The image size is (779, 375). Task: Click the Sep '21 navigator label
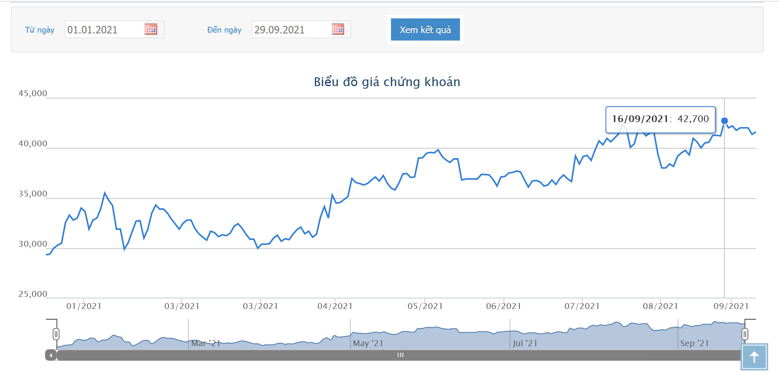click(x=695, y=343)
